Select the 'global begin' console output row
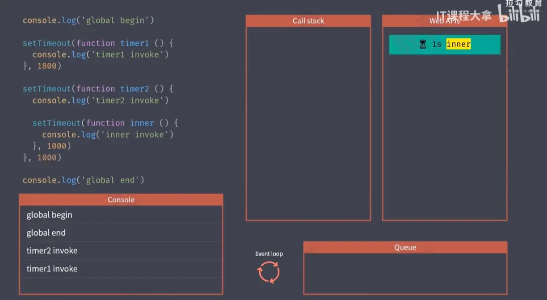 (121, 214)
